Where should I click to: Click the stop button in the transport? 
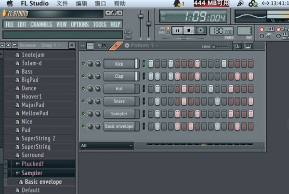(x=189, y=30)
